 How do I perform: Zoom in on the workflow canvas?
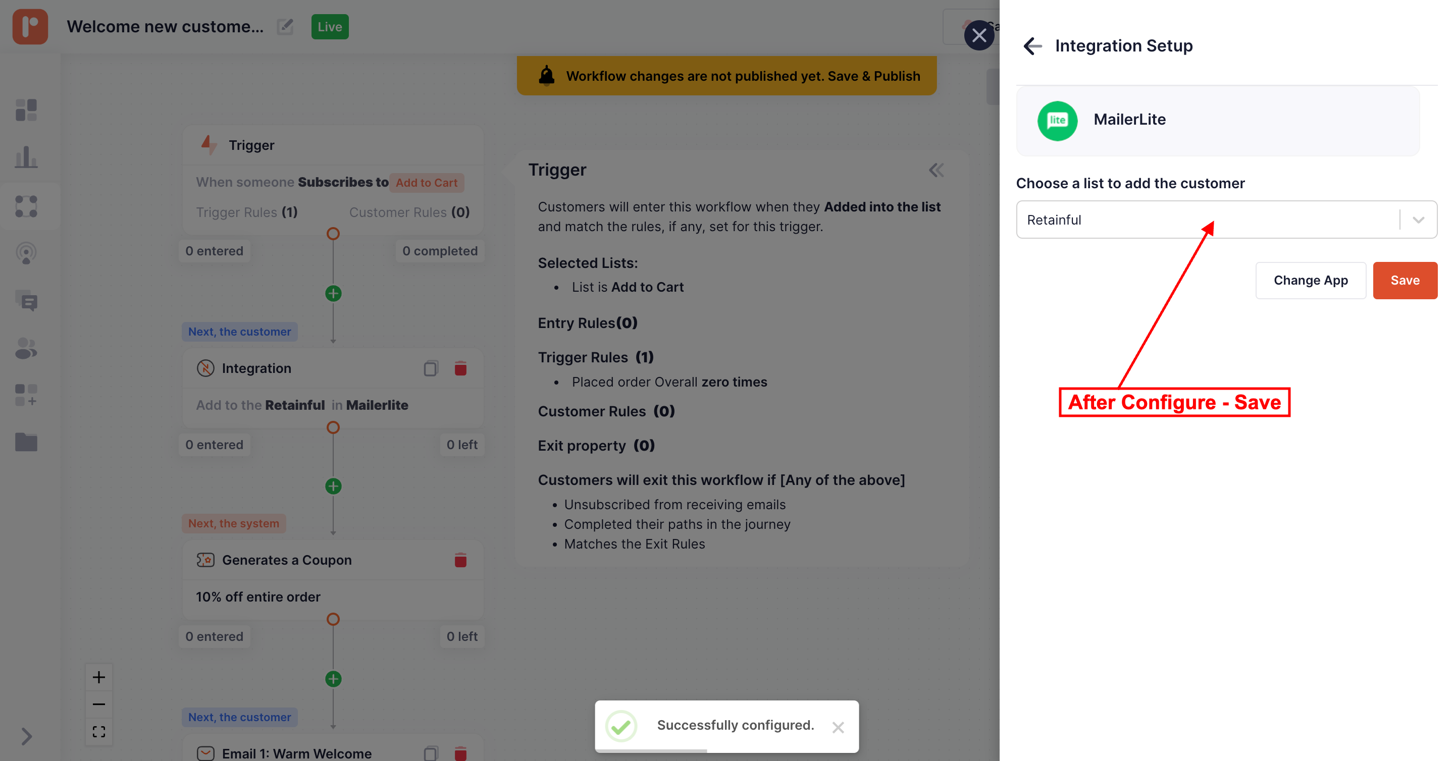(99, 678)
